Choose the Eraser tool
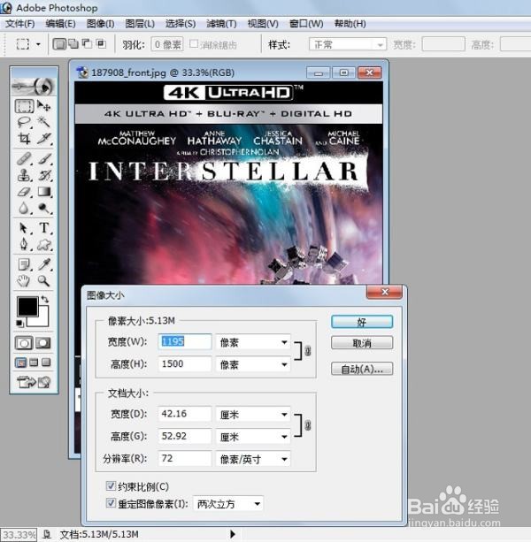531x542 pixels. coord(24,192)
